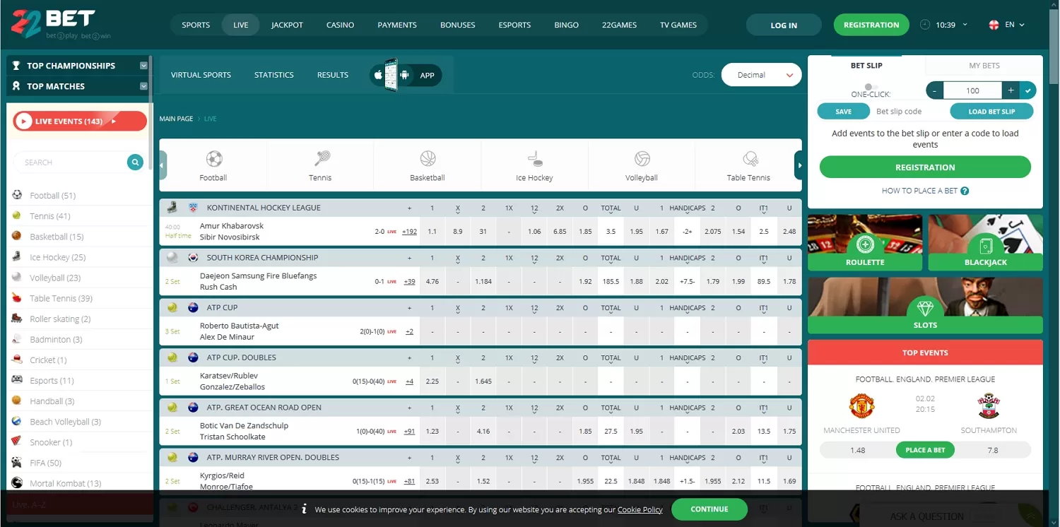Click the help question mark beside How to place a bet
Image resolution: width=1060 pixels, height=527 pixels.
(965, 191)
